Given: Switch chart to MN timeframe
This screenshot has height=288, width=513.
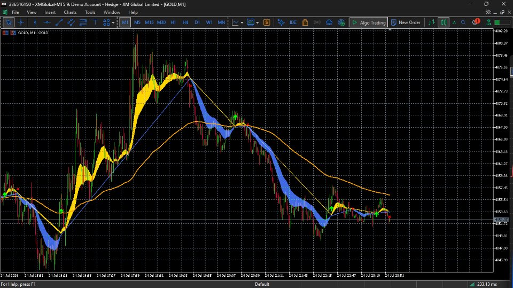Looking at the screenshot, I should [x=221, y=22].
